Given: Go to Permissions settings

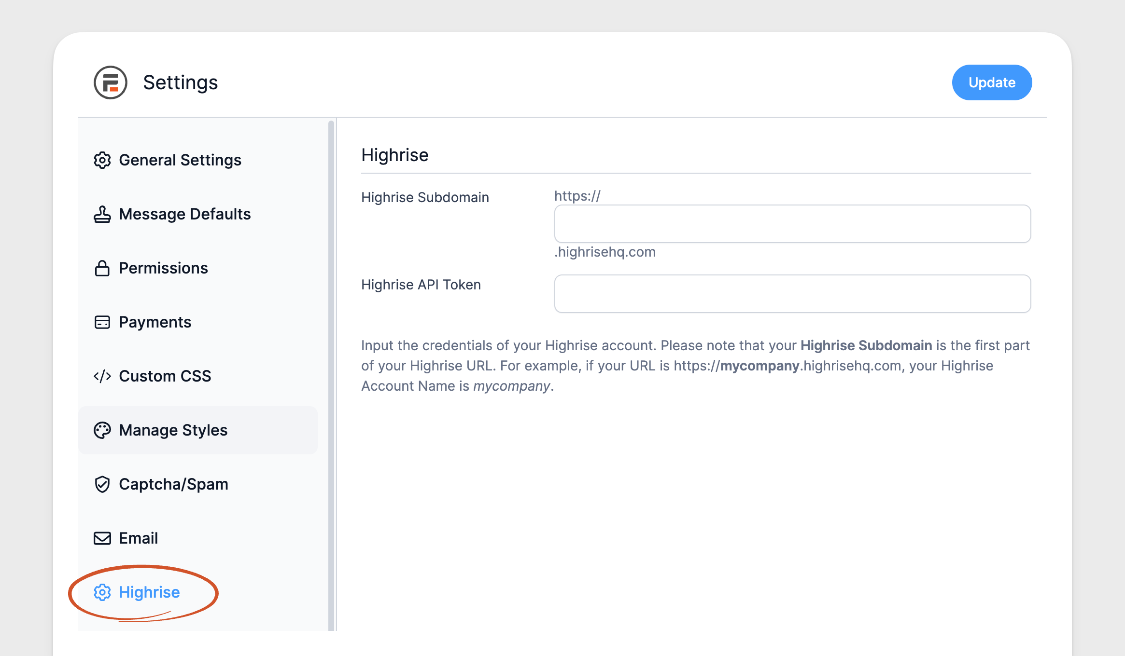Looking at the screenshot, I should 198,268.
